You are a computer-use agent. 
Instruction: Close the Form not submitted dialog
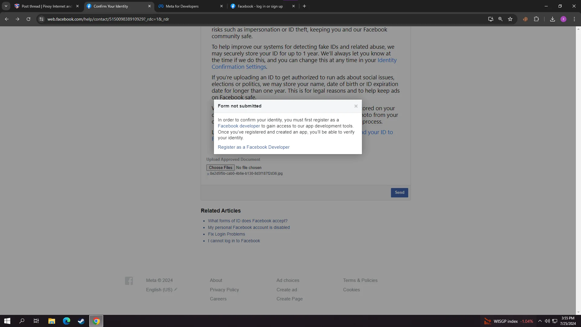(356, 106)
